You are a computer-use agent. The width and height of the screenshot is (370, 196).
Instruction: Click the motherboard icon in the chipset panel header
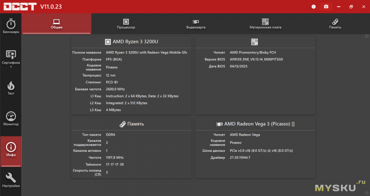[x=254, y=42]
